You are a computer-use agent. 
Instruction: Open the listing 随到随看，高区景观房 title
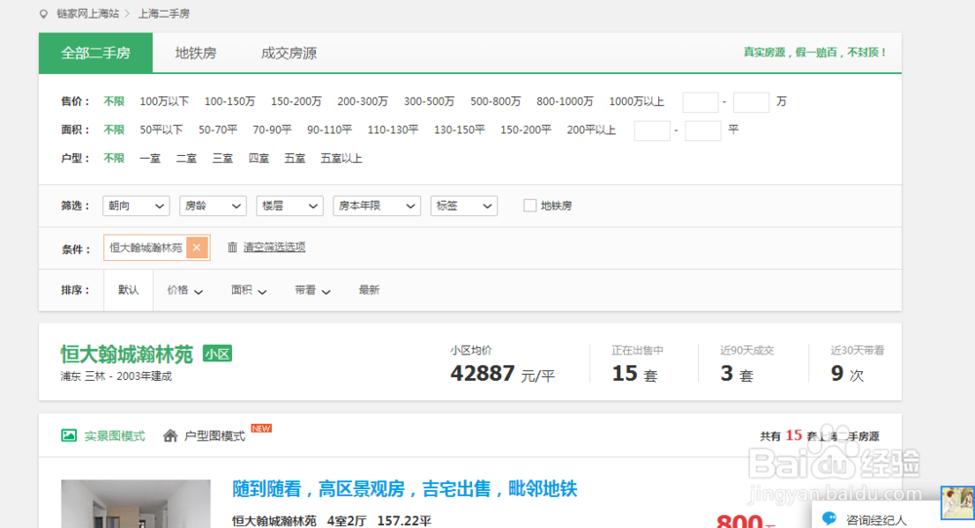coord(405,489)
